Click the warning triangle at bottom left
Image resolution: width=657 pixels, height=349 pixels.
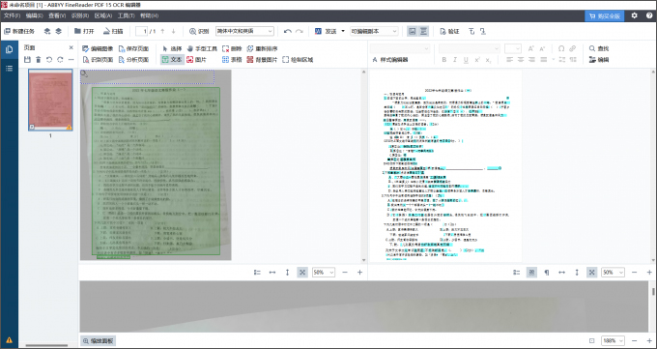[9, 339]
